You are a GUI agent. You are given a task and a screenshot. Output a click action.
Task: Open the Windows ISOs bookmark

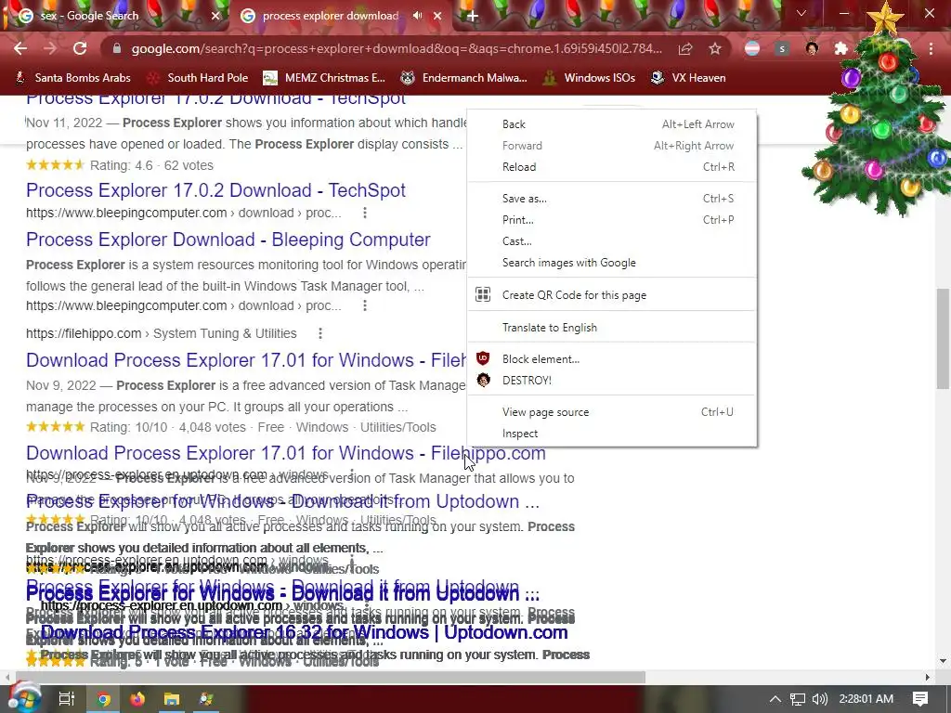click(x=590, y=78)
